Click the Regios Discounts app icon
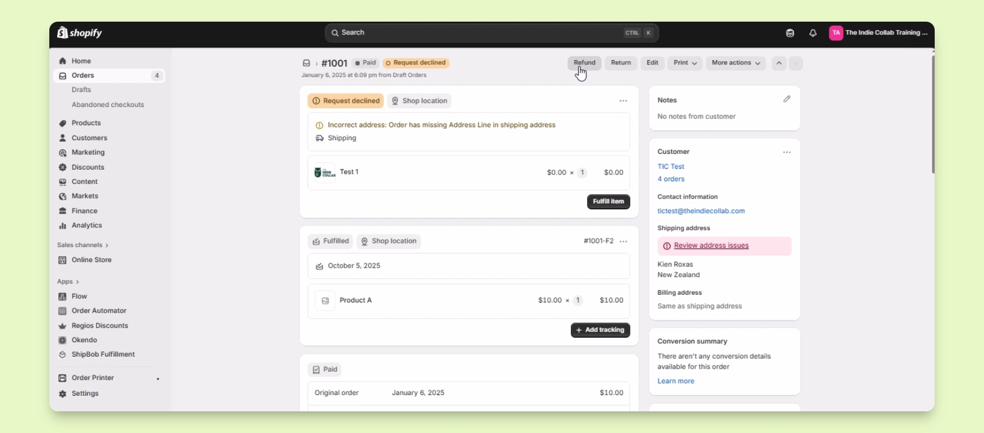Image resolution: width=984 pixels, height=433 pixels. pos(63,326)
